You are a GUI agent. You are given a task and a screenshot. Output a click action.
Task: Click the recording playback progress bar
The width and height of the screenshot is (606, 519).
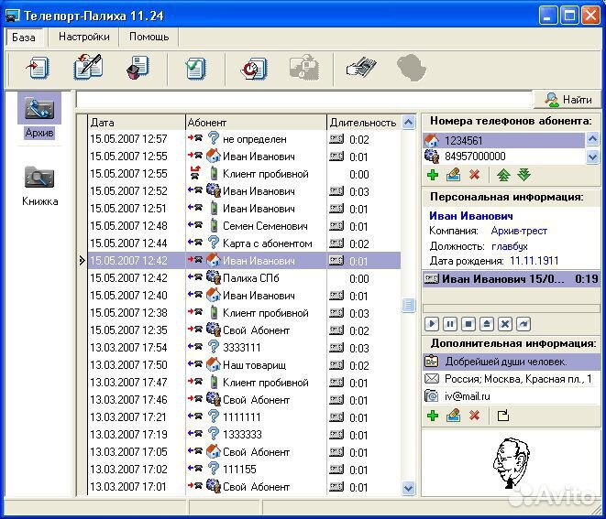click(511, 308)
